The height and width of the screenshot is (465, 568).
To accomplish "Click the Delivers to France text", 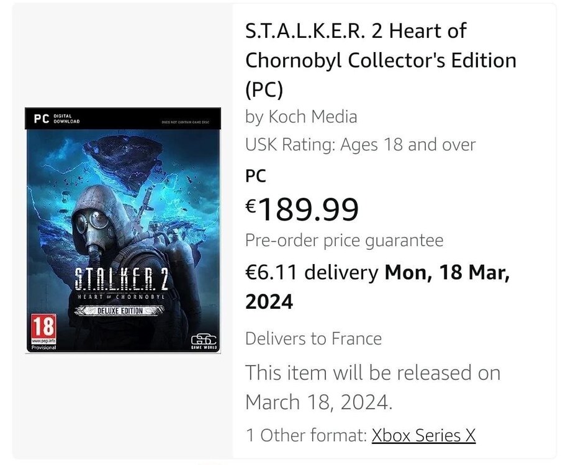I will [313, 339].
